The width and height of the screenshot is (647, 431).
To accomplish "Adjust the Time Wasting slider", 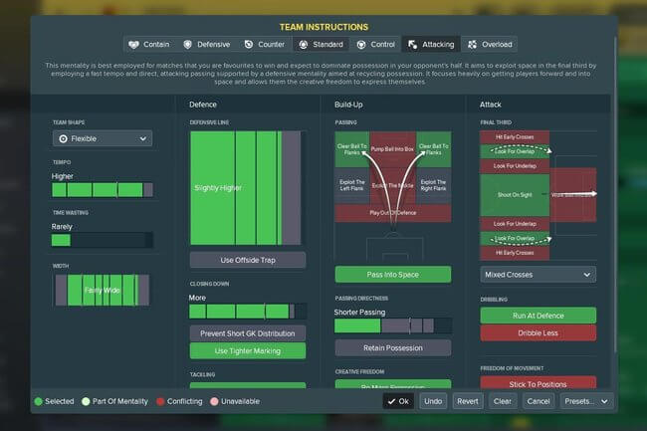I will 103,240.
